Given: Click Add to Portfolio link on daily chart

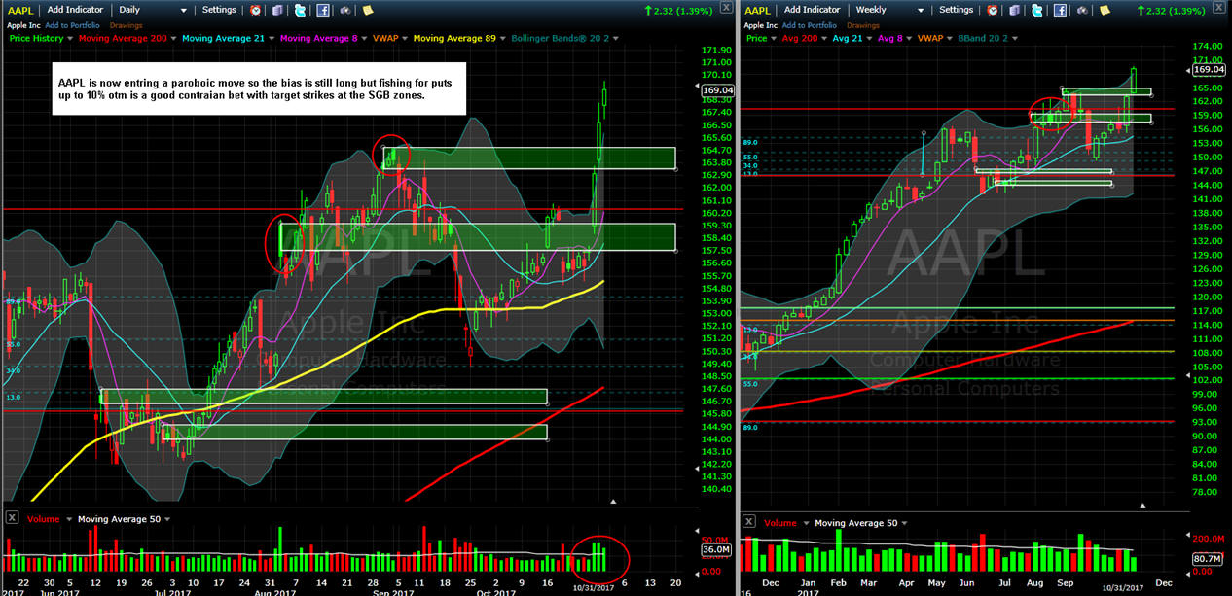Looking at the screenshot, I should point(72,25).
